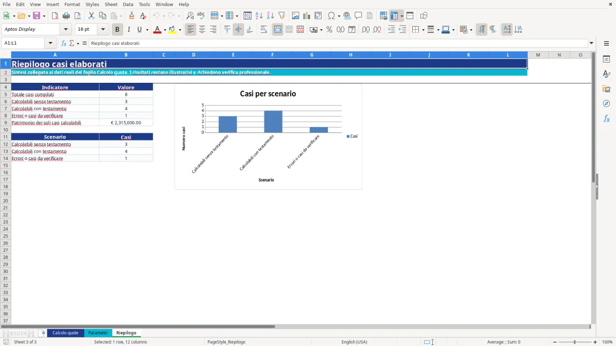Click the formula input line
616x346 pixels.
pos(338,43)
